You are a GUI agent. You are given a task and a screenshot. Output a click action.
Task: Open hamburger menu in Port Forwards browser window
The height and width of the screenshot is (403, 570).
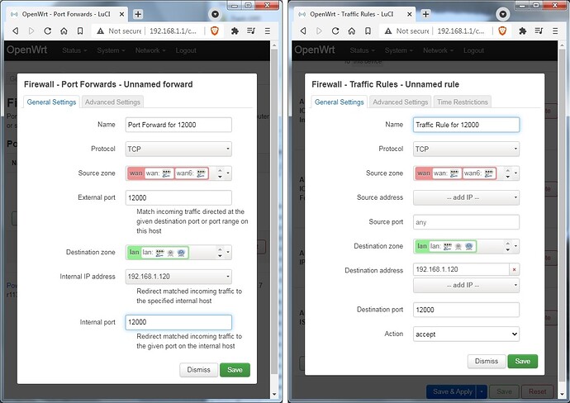[x=268, y=31]
